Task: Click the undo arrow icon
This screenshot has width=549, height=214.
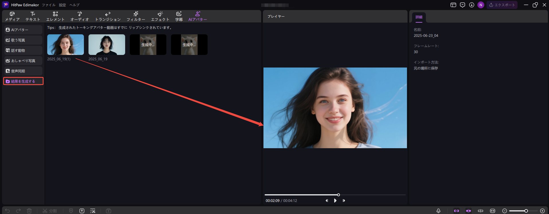Action: pyautogui.click(x=8, y=211)
